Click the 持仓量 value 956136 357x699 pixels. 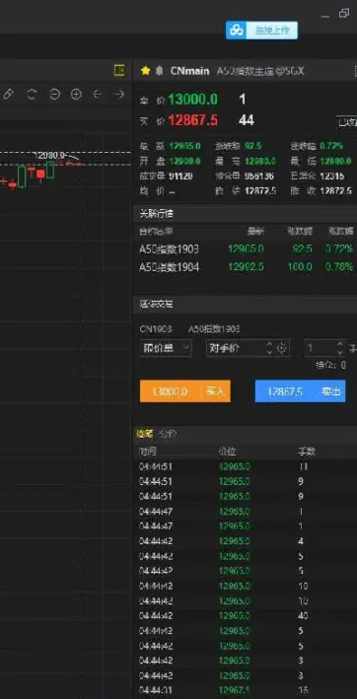point(259,176)
